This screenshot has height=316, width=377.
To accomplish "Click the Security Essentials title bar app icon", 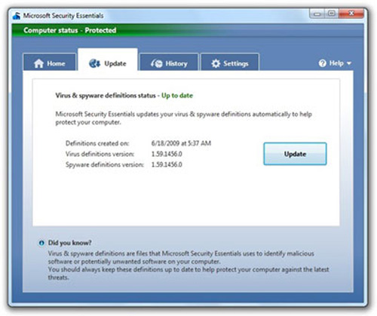I will 17,16.
